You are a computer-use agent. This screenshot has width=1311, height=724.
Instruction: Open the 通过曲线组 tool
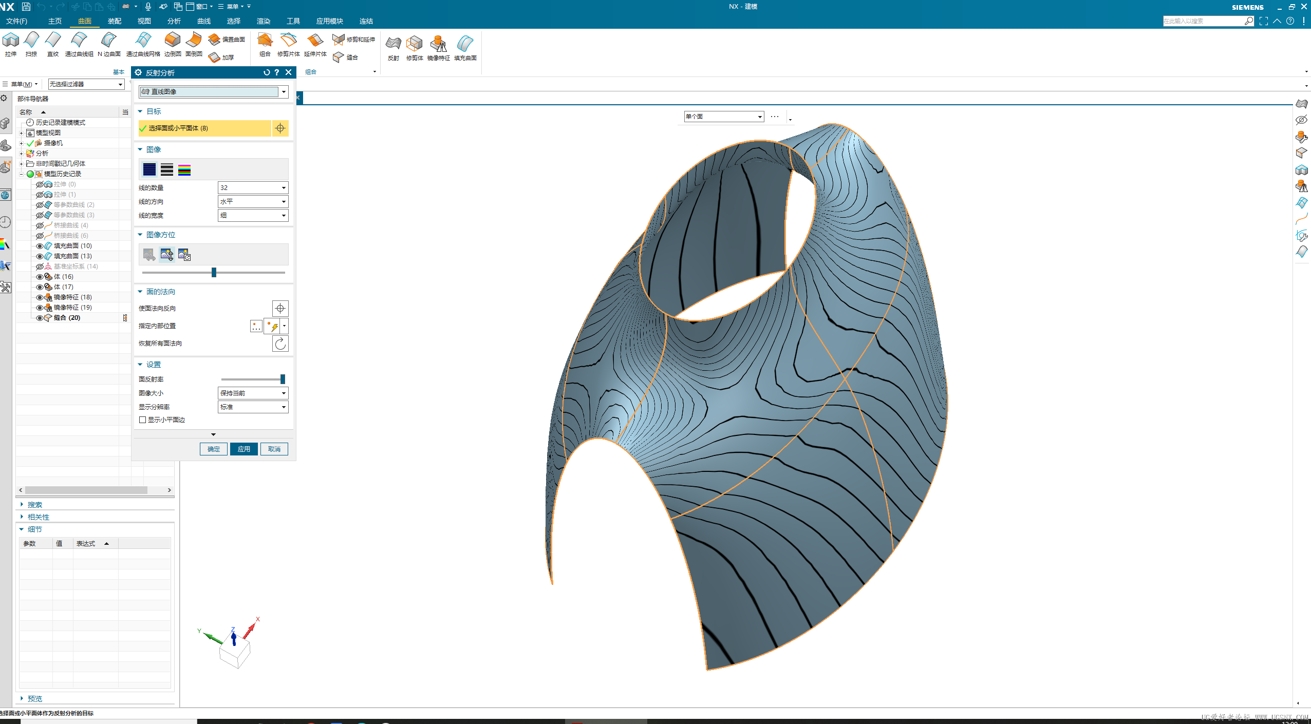[79, 44]
